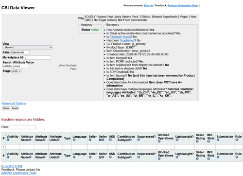This screenshot has width=243, height=176.
Task: Click the Marketplace Id input field
Action: click(x=37, y=57)
